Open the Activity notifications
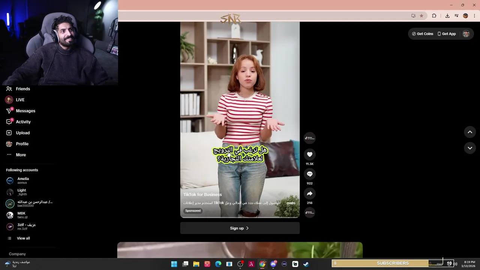This screenshot has width=480, height=270. click(18, 122)
